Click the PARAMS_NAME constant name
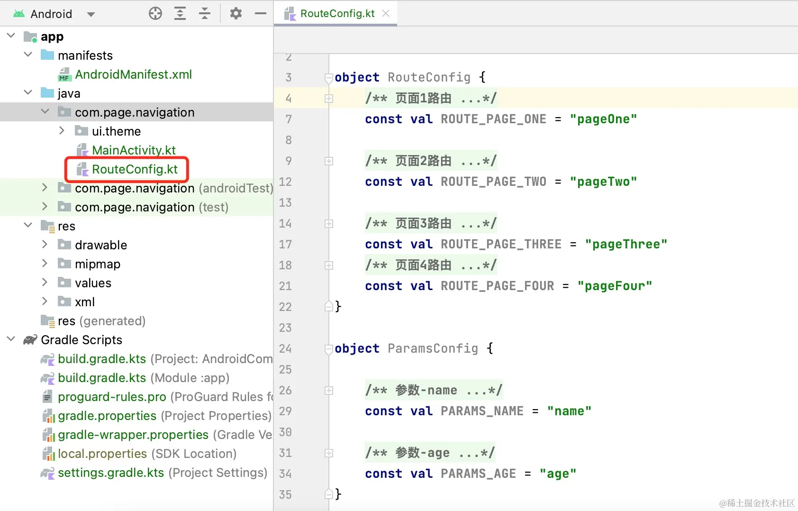 click(x=482, y=411)
